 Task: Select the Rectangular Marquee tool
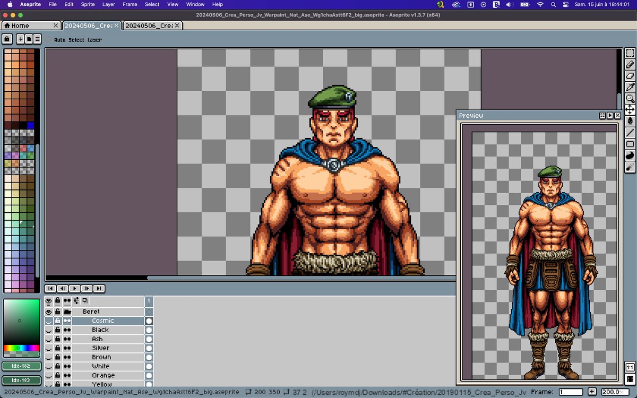(x=630, y=54)
